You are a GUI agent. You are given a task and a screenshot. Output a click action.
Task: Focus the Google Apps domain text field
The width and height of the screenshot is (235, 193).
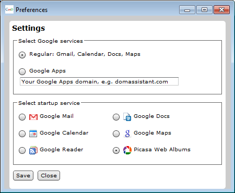point(99,81)
